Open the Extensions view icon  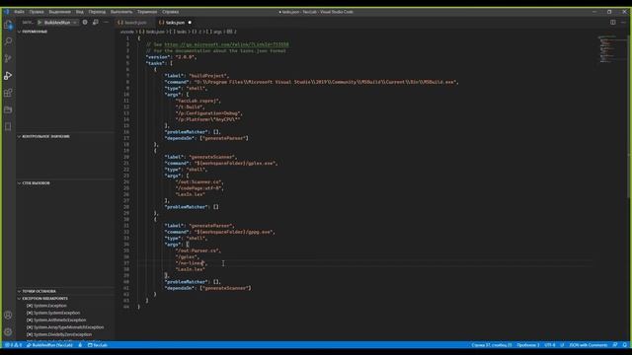[8, 93]
